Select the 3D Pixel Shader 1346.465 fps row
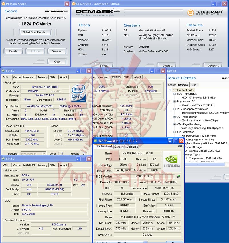 tap(200, 120)
